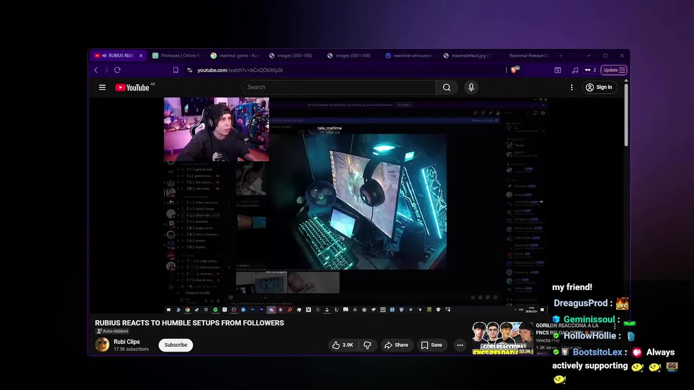
Task: Click the Share button
Action: (396, 345)
